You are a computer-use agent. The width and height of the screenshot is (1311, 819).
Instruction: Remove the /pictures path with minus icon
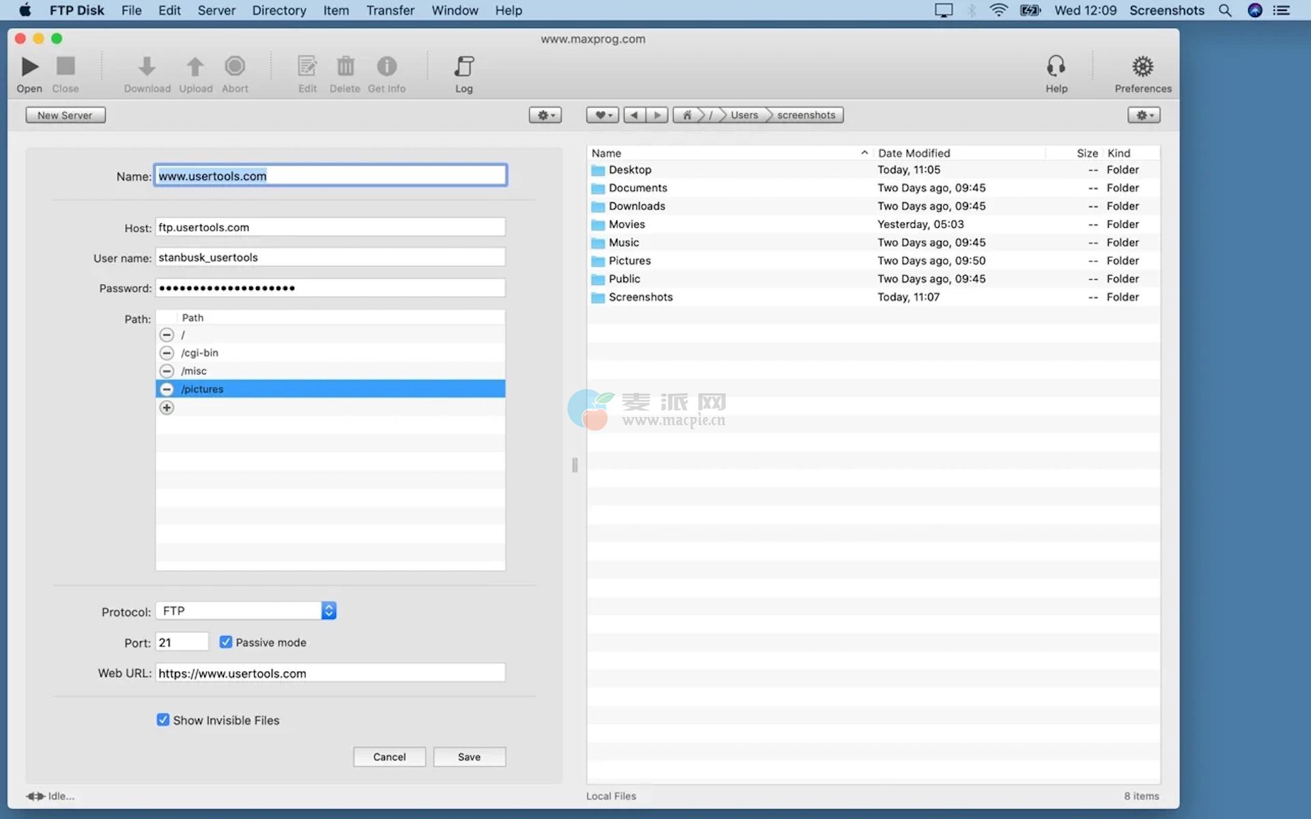(x=167, y=389)
